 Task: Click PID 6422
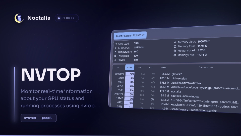tap(120, 103)
